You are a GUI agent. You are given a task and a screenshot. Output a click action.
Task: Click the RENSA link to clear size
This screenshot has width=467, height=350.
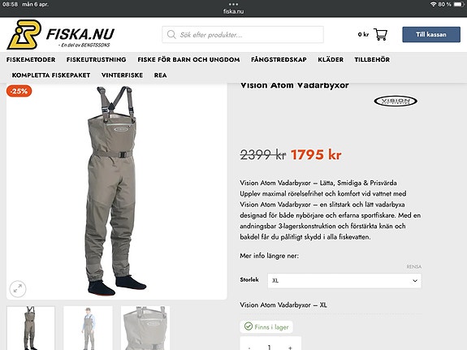414,266
